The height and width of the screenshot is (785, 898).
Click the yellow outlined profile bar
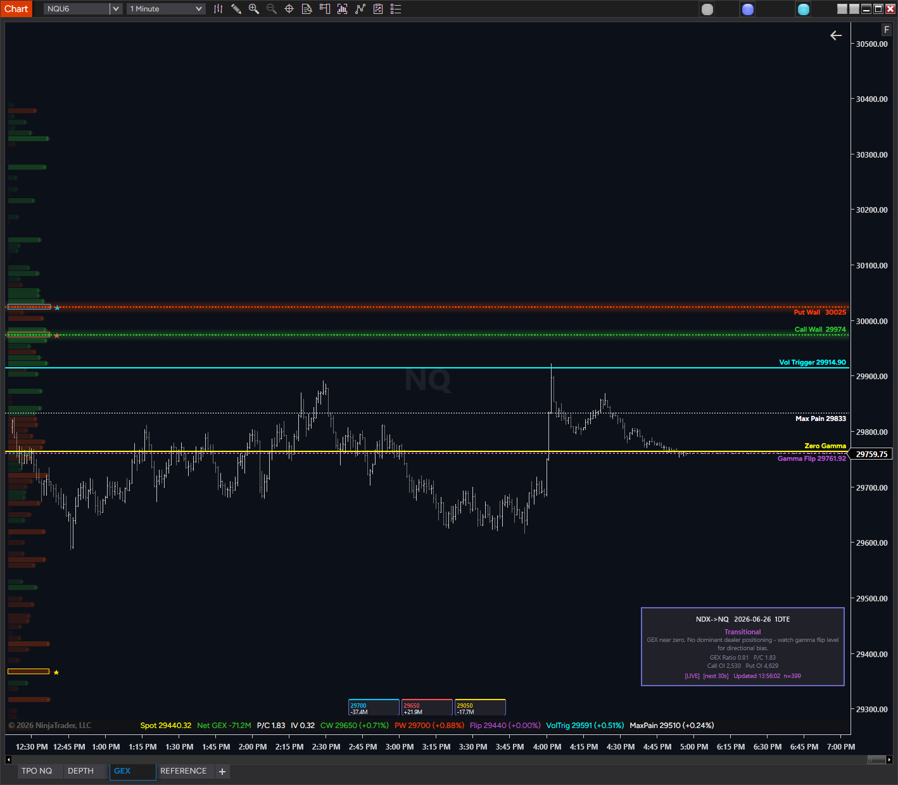click(x=28, y=671)
